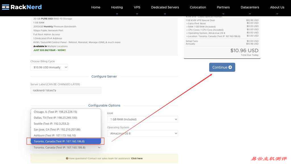Image resolution: width=291 pixels, height=164 pixels.
Task: Expand the chevron under Datacenters
Action: coord(250,14)
